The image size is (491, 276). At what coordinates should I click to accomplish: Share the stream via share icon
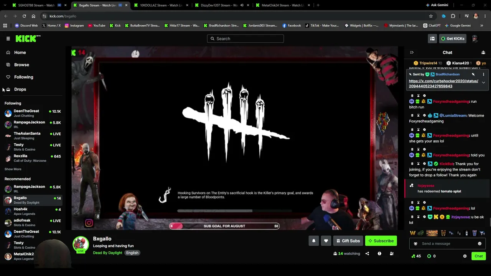point(367,253)
